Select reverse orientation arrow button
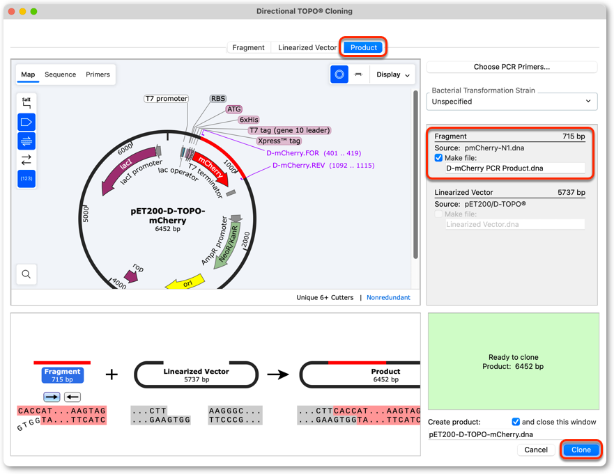The image size is (614, 474). 72,397
